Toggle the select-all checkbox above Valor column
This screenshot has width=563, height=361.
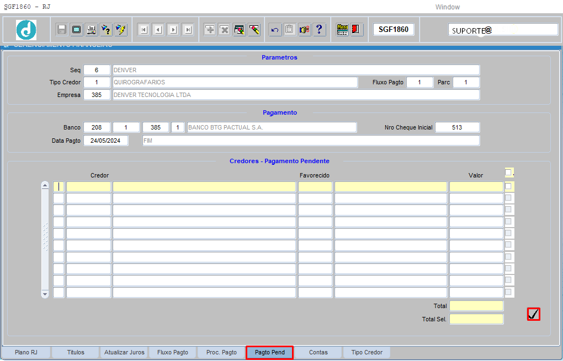coord(508,173)
